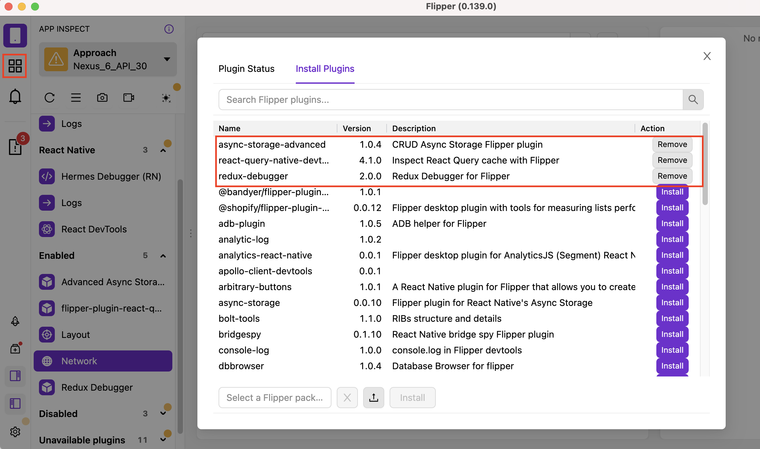This screenshot has width=760, height=449.
Task: Collapse the React Native section
Action: (163, 150)
